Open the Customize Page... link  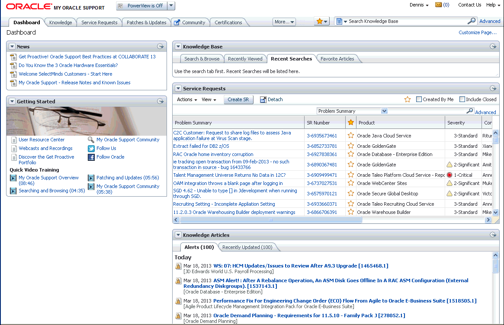click(477, 32)
